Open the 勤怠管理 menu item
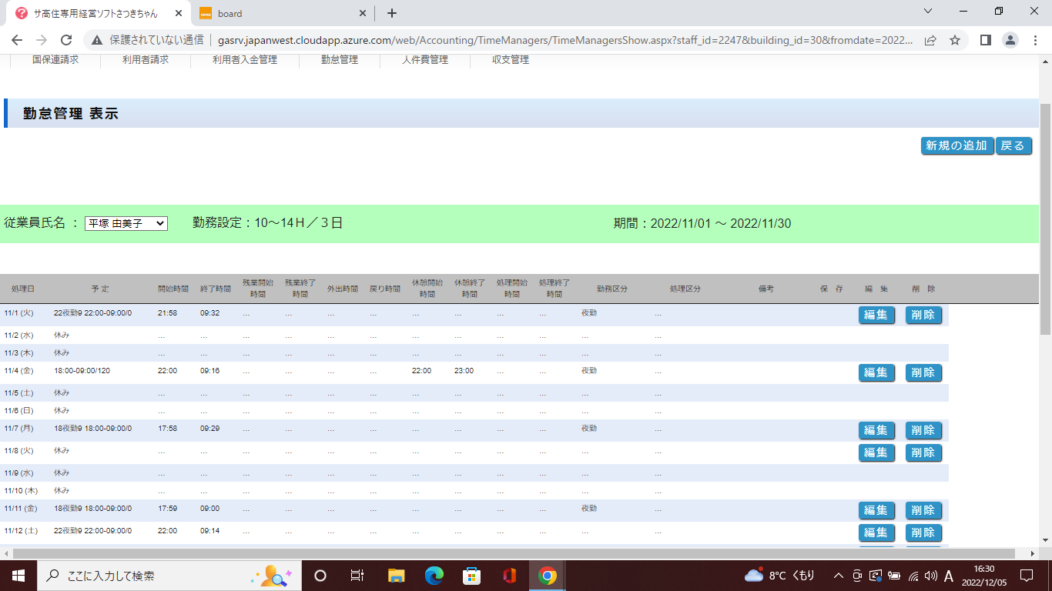This screenshot has height=591, width=1052. (340, 60)
